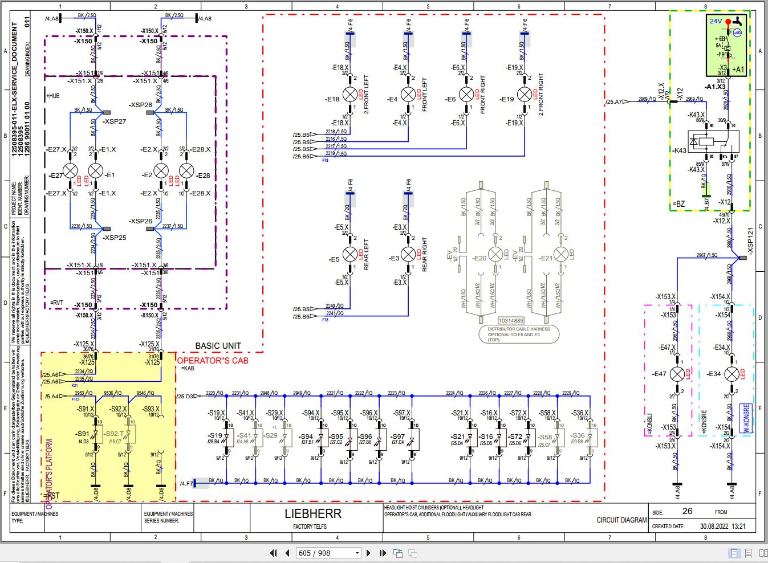Click the next view history icon
Viewport: 768px width, 563px height.
coord(412,553)
